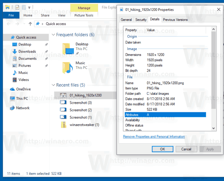Open the Previous Versions tab

(175, 20)
